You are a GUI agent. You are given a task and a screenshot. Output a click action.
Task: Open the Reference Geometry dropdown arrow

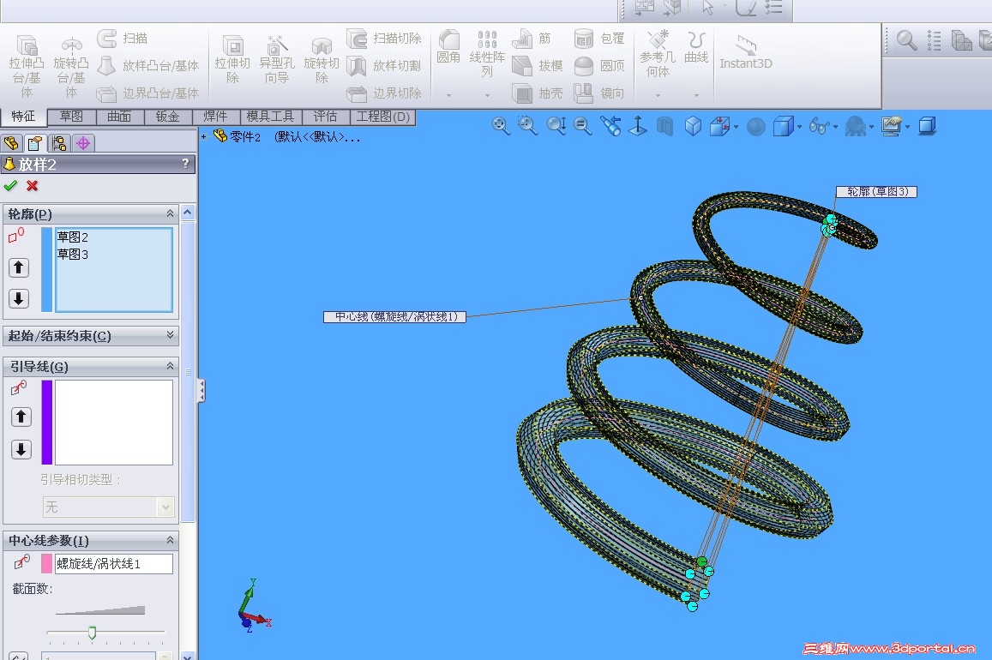pos(658,95)
